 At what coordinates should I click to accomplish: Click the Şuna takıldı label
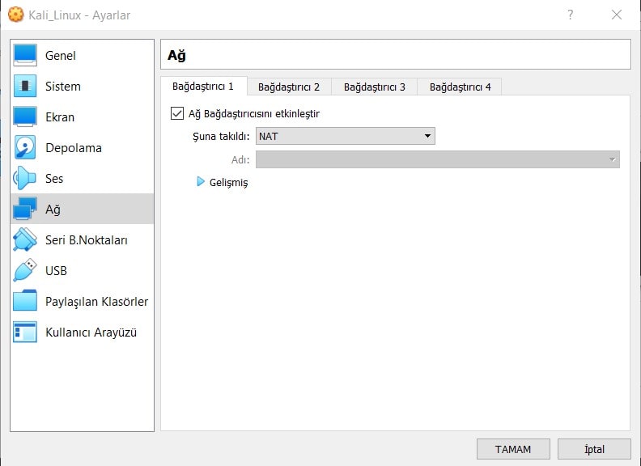221,136
